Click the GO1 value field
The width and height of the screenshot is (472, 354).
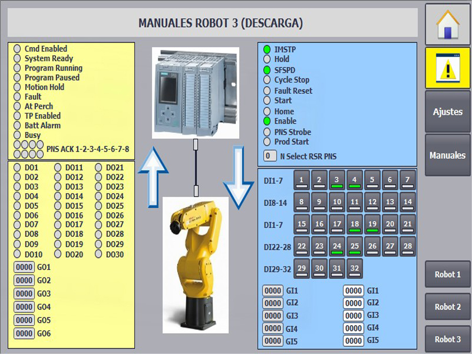click(24, 267)
